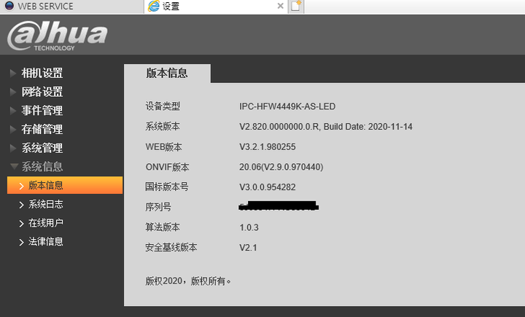The height and width of the screenshot is (317, 525).
Task: Expand the 系统管理 menu arrow
Action: pyautogui.click(x=13, y=148)
